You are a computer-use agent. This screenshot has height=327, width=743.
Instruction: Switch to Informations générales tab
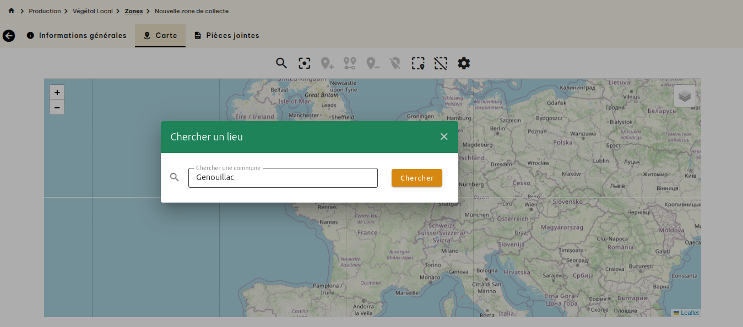pos(77,35)
